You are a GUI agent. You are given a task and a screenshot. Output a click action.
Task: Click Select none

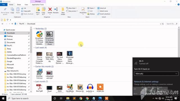coord(102,11)
